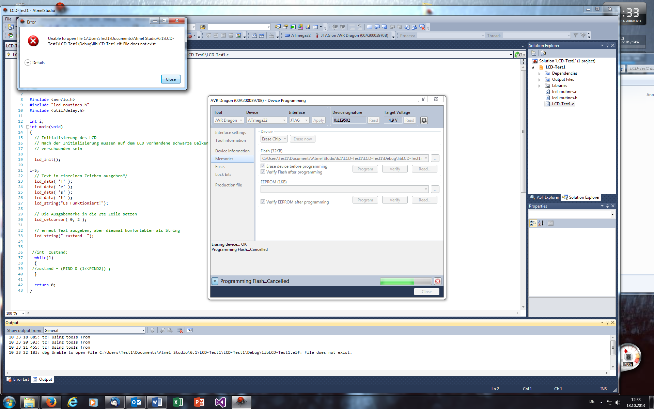Image resolution: width=654 pixels, height=409 pixels.
Task: Click Read next to Device signature
Action: tap(374, 120)
